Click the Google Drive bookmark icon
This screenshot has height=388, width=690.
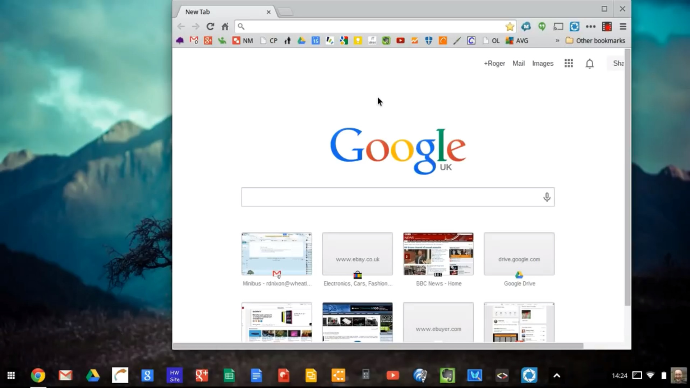pos(301,40)
